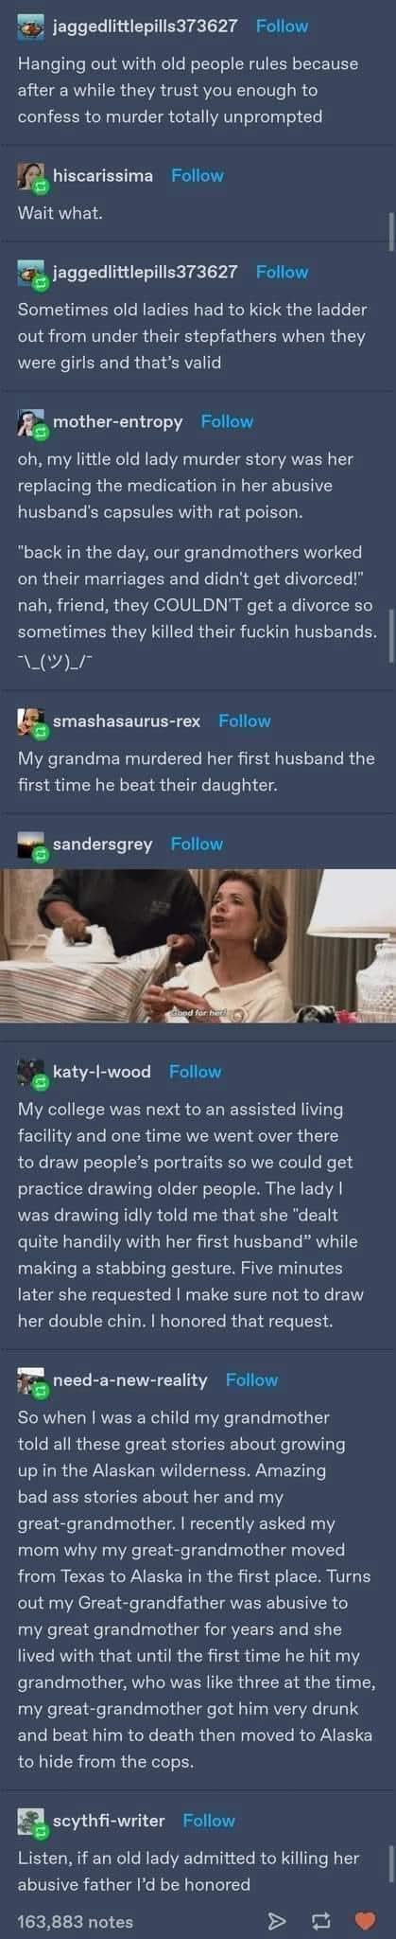Open the need-a-new-reality username link
The image size is (396, 1939).
click(130, 1379)
